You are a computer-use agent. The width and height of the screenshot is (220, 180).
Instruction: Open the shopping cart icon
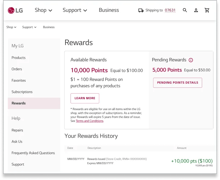pyautogui.click(x=207, y=10)
